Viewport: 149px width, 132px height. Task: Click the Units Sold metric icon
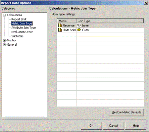[x=60, y=30]
